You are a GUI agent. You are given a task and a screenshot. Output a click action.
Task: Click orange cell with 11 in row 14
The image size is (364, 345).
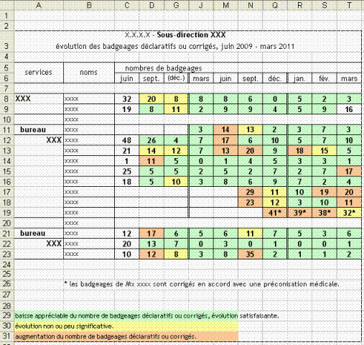click(151, 161)
